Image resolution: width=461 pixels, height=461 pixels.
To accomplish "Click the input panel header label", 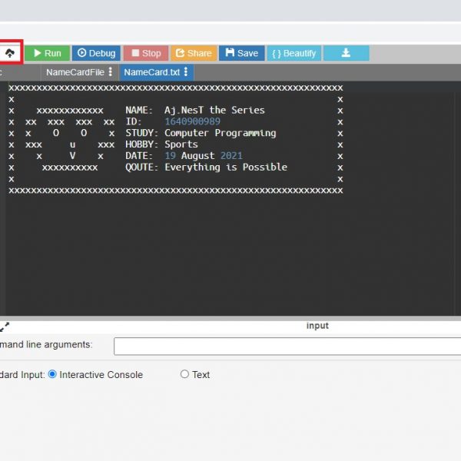I will coord(317,326).
